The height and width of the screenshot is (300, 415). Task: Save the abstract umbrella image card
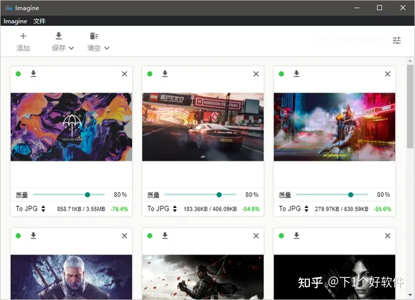click(x=33, y=74)
